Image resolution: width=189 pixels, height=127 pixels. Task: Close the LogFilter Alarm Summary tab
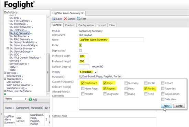[x=82, y=13]
